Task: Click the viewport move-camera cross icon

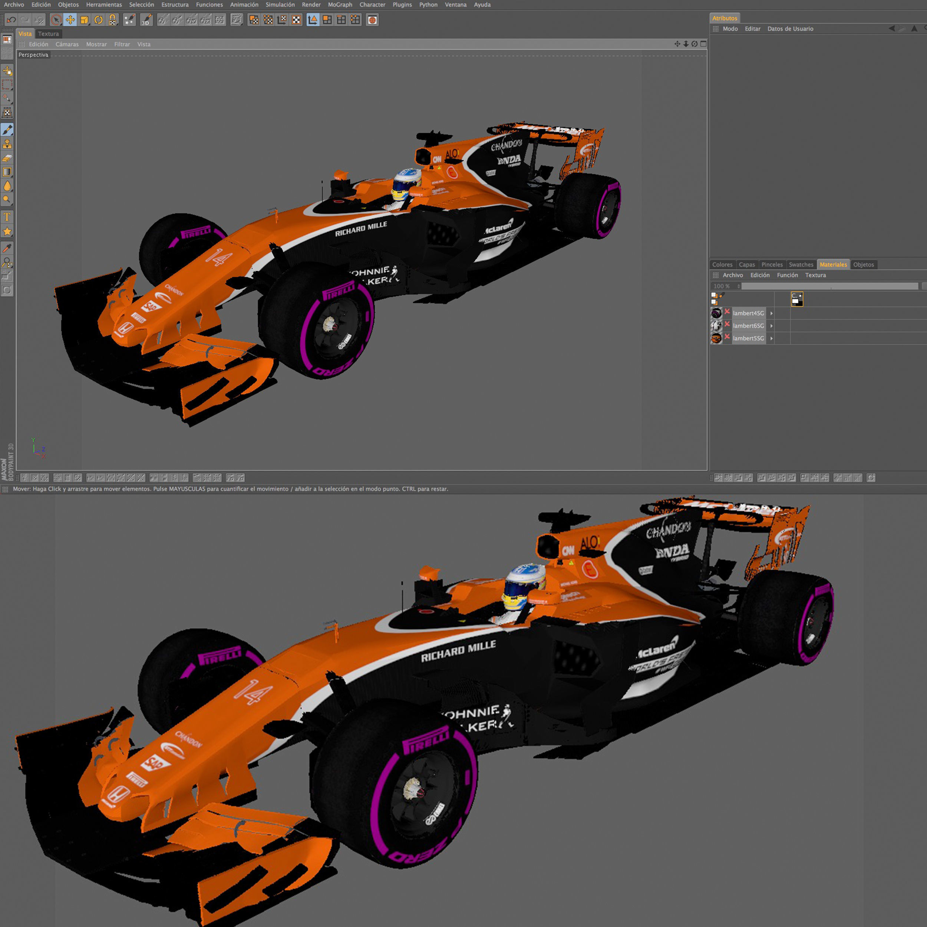Action: (x=677, y=44)
